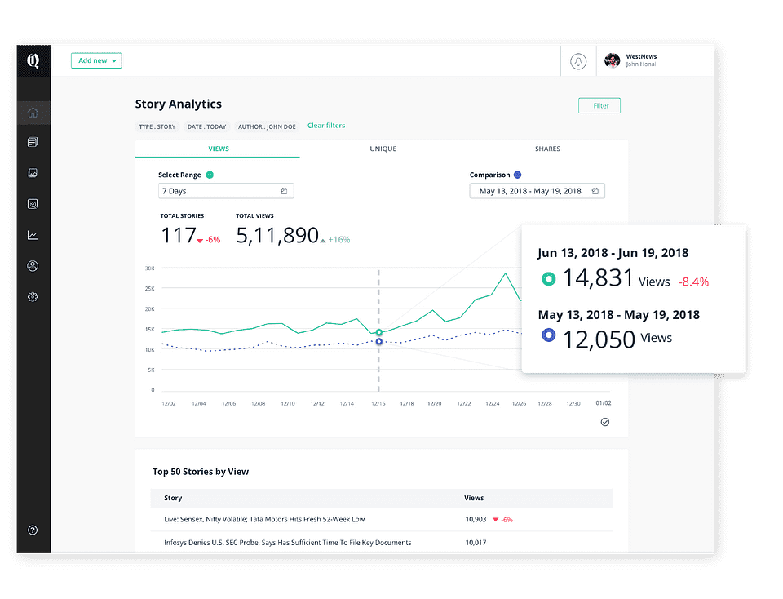
Task: Open the notification bell
Action: 579,60
